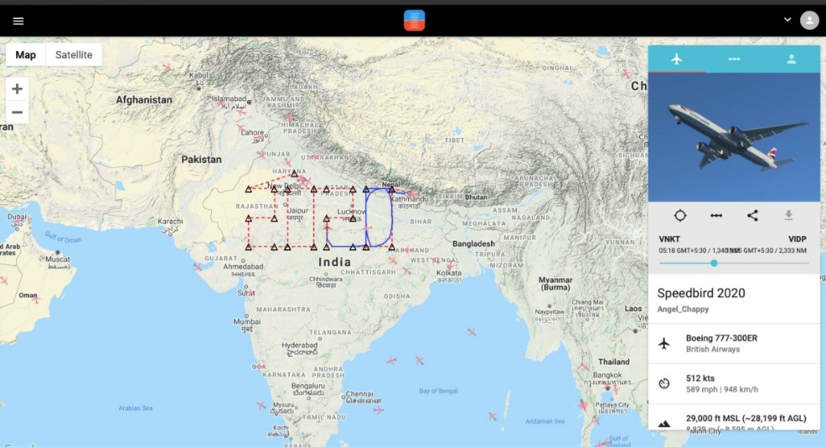Viewport: 826px width, 447px height.
Task: Open the user account avatar
Action: point(809,21)
